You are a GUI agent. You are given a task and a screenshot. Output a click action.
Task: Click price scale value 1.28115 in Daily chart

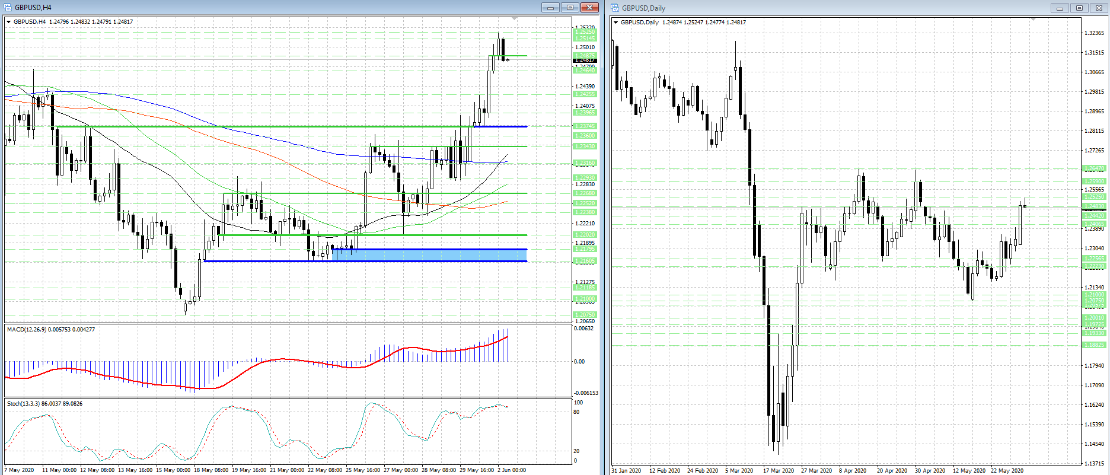pos(1095,130)
